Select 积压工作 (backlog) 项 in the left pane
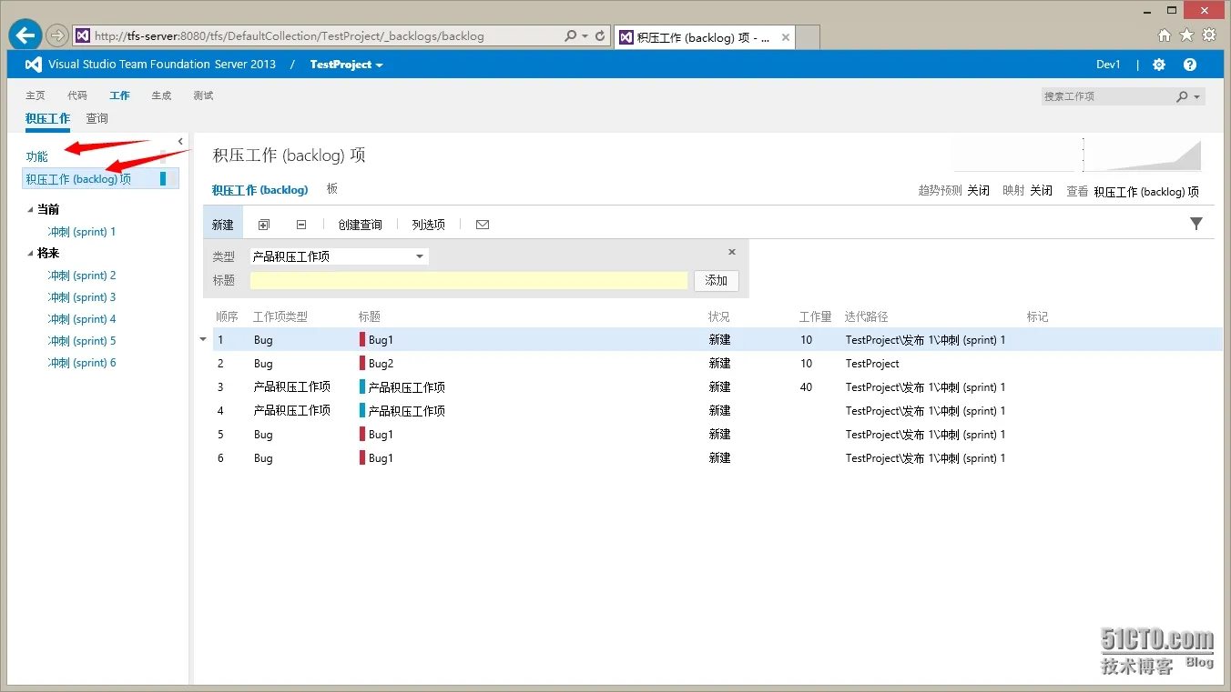The height and width of the screenshot is (692, 1231). (x=101, y=179)
